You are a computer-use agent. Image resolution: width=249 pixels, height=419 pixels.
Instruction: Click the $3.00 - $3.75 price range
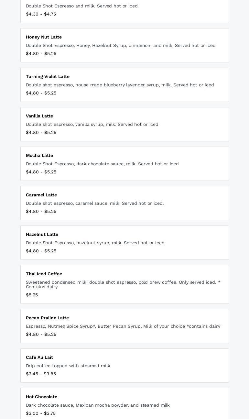coord(41,413)
